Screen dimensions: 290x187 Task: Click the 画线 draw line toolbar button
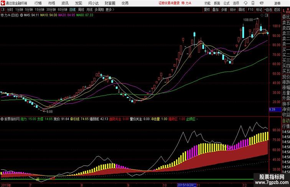point(242,10)
